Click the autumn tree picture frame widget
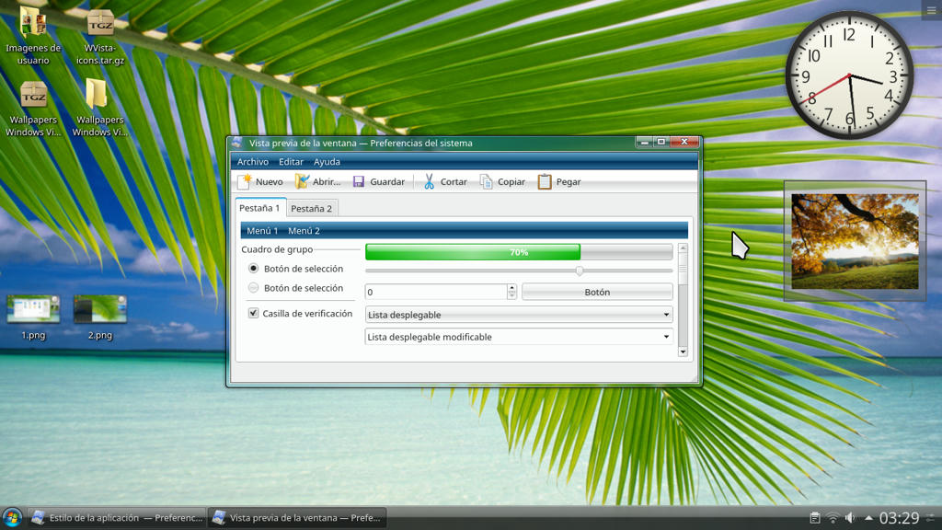This screenshot has width=942, height=530. click(x=855, y=241)
